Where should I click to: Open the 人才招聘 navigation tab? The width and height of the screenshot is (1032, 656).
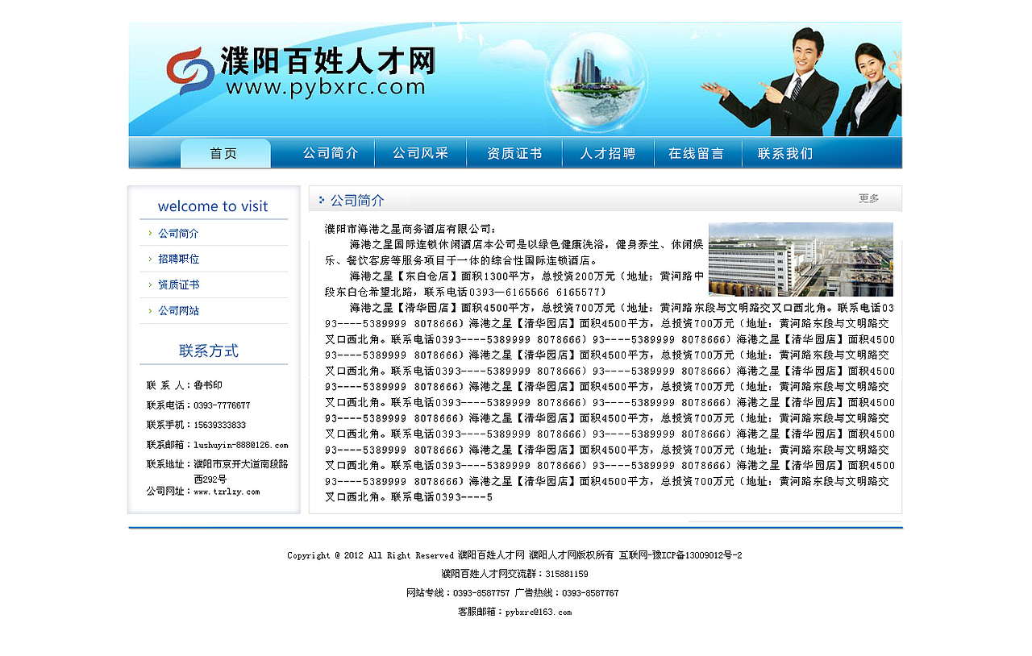point(608,152)
